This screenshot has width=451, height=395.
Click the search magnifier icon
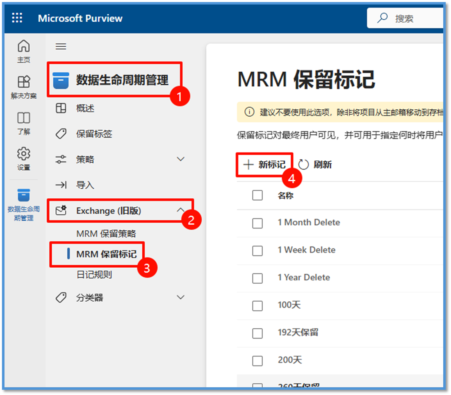[382, 18]
